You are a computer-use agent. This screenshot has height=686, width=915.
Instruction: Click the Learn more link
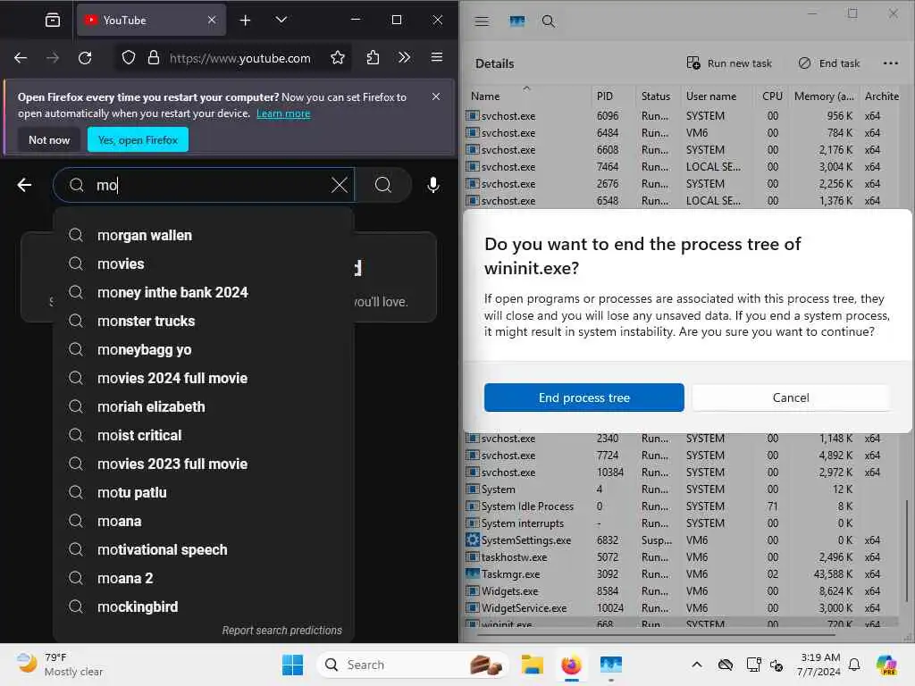click(283, 113)
